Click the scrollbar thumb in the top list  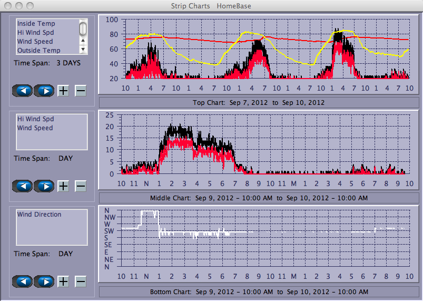[x=83, y=28]
